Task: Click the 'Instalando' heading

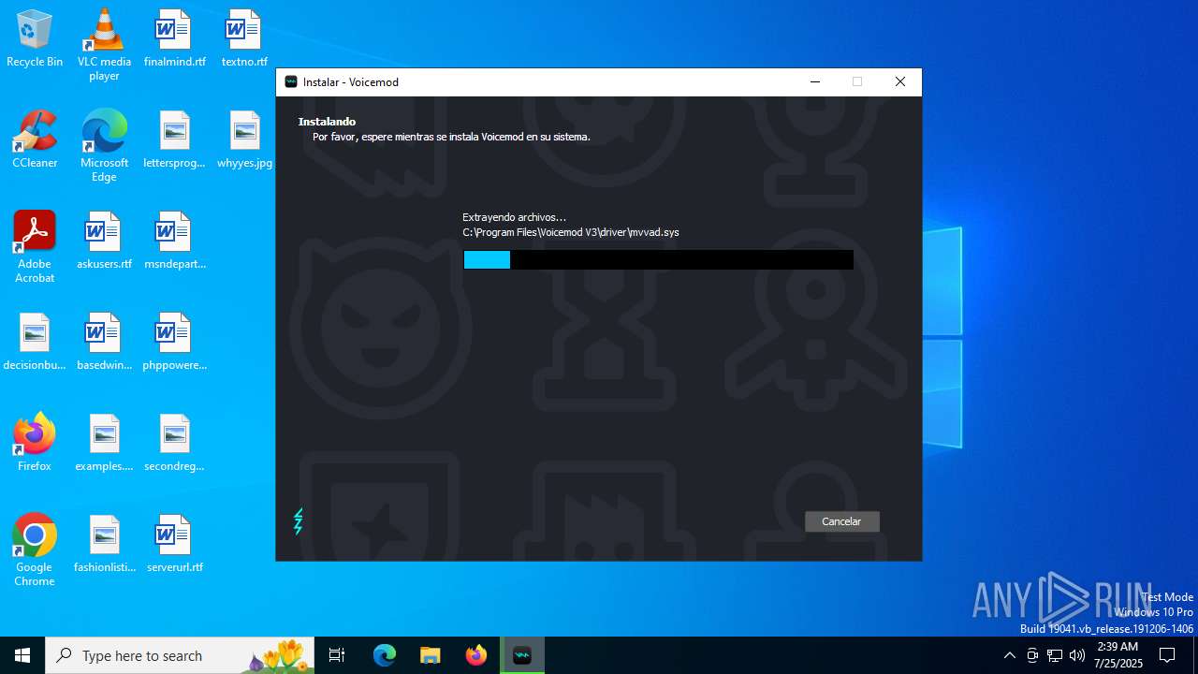Action: click(x=327, y=122)
